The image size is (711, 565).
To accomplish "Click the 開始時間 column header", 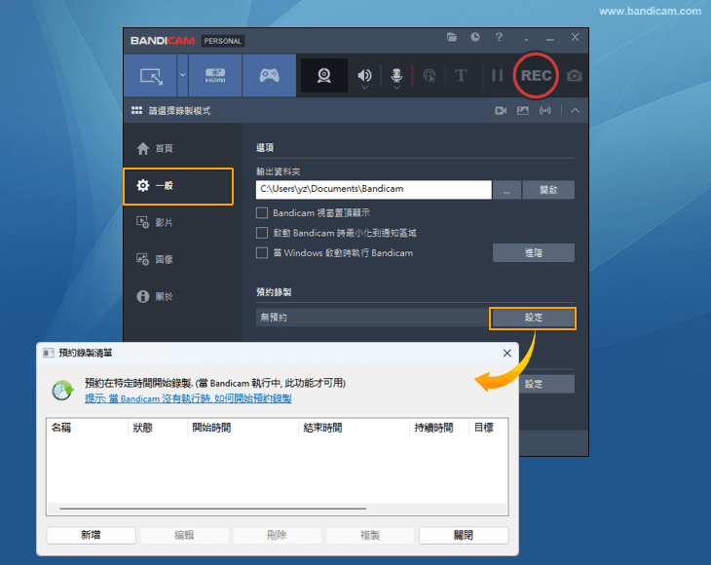I will pyautogui.click(x=243, y=428).
